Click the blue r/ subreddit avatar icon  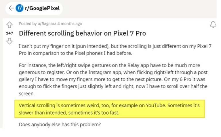20,8
